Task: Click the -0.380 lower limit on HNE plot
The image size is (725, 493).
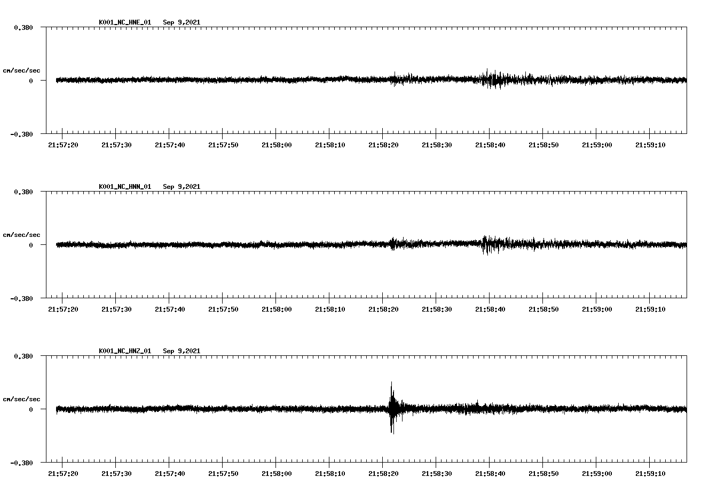Action: 21,134
